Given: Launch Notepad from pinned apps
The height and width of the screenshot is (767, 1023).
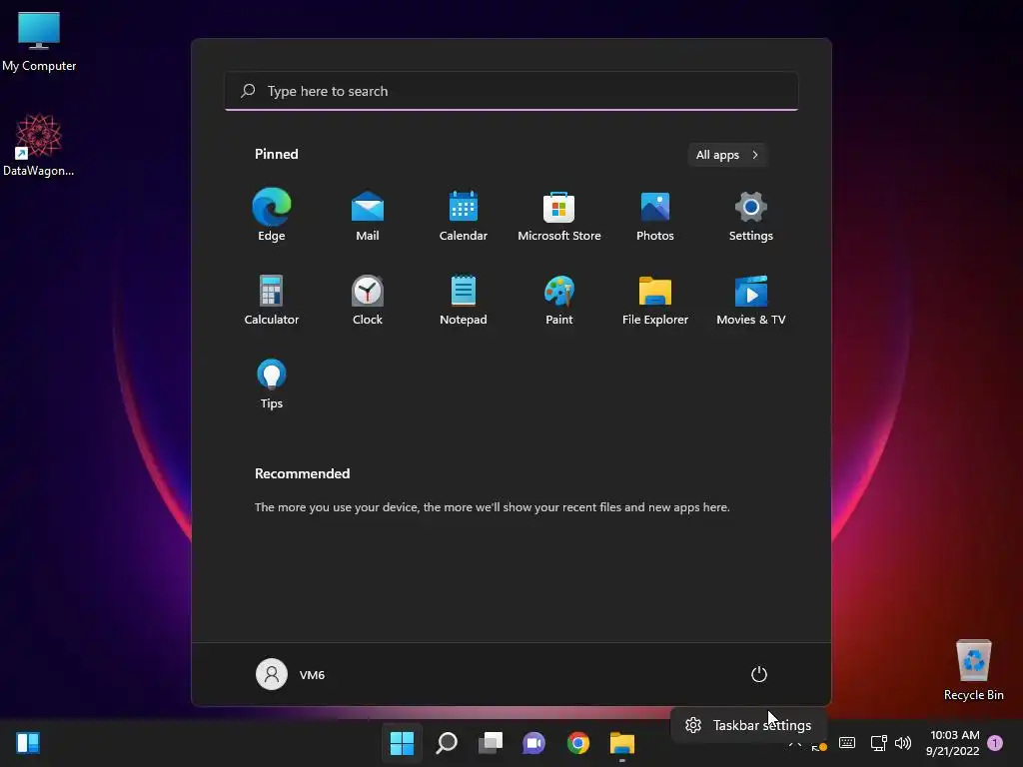Looking at the screenshot, I should pos(464,299).
